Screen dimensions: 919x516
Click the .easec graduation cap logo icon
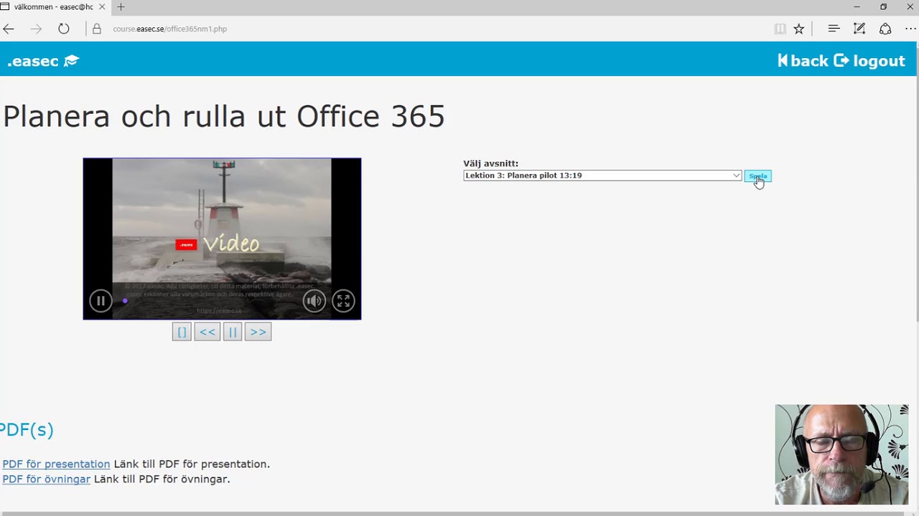click(x=70, y=60)
